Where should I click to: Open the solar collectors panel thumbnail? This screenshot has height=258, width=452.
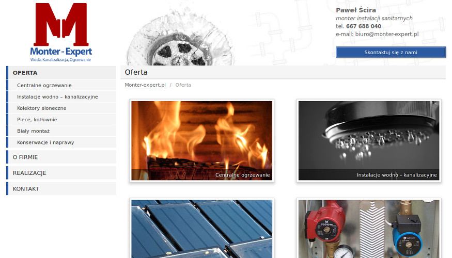pos(202,229)
